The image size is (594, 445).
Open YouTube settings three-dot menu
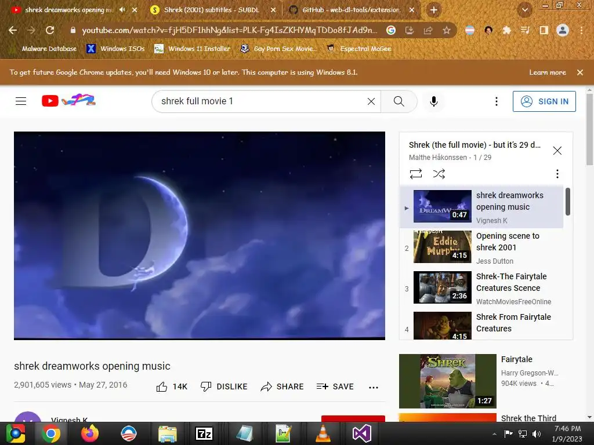point(497,101)
